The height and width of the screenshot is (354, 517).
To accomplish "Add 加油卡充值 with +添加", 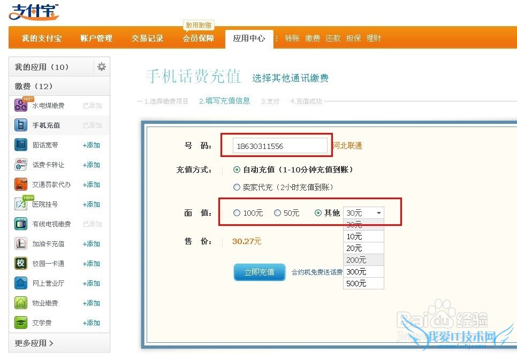I will 92,244.
